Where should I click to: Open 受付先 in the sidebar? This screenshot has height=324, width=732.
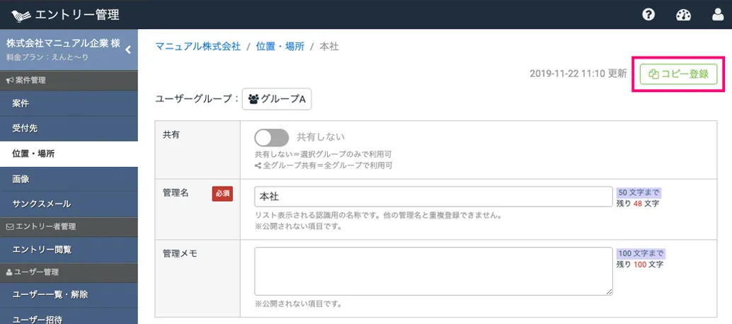[x=25, y=128]
